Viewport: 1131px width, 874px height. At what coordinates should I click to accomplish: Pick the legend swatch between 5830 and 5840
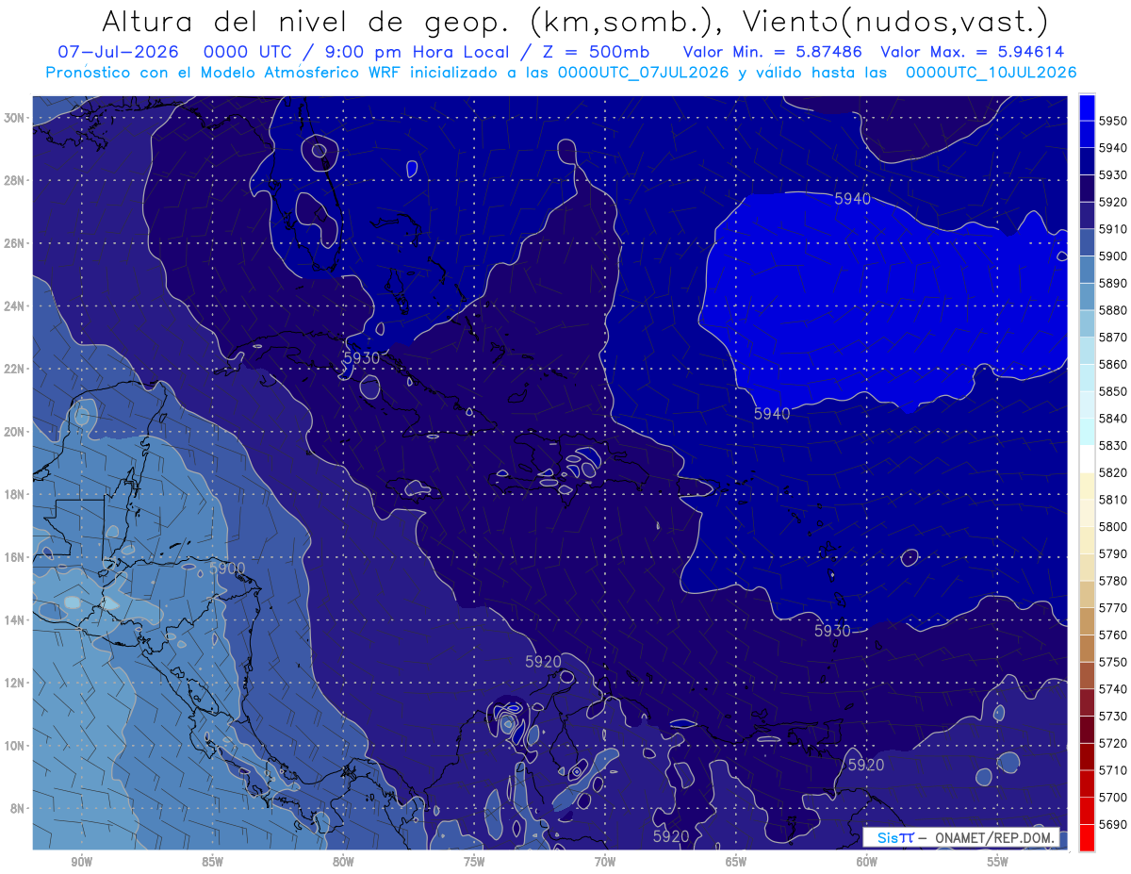(x=1087, y=431)
